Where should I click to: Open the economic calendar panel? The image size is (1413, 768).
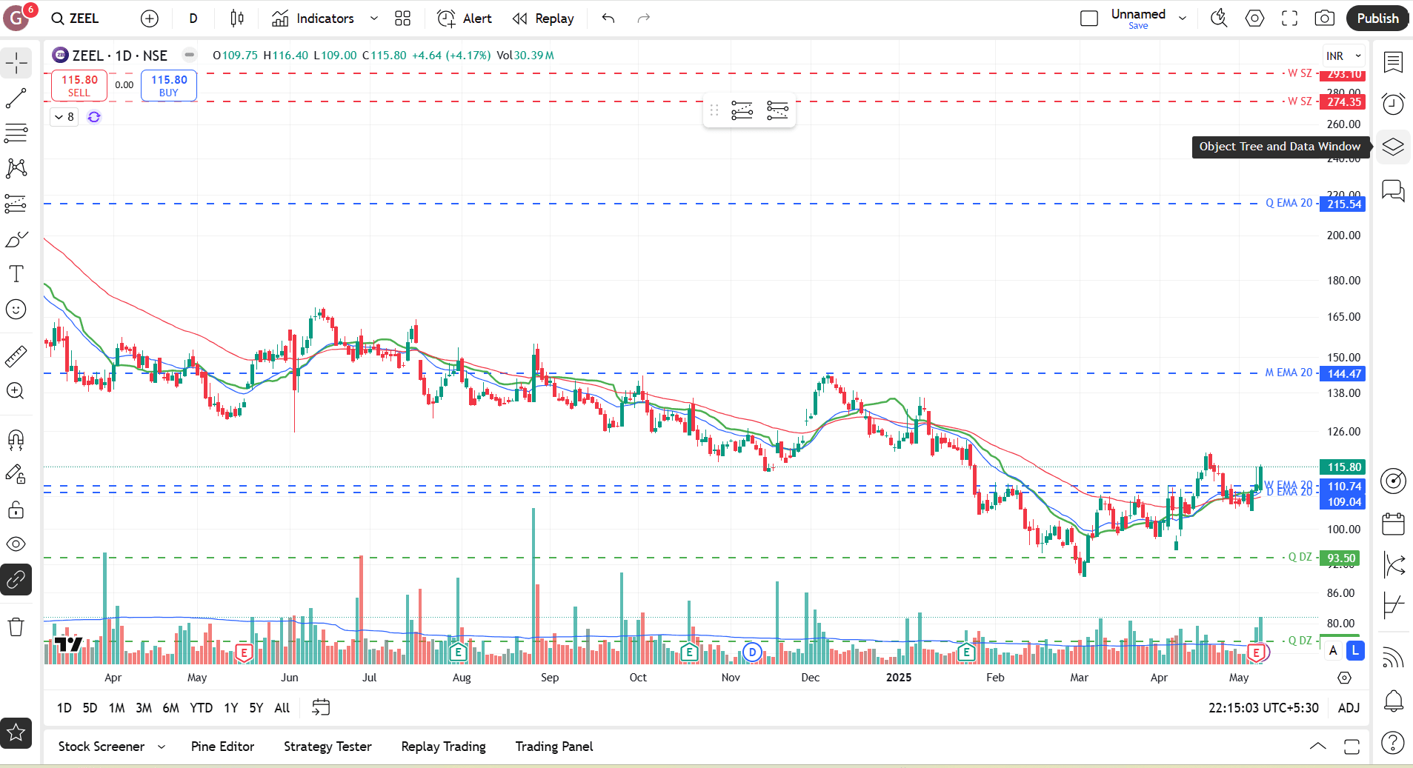[x=1393, y=524]
